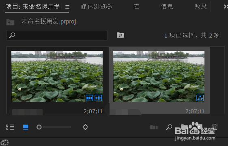Image resolution: width=228 pixels, height=146 pixels.
Task: Open the 信息 tab
Action: pos(167,6)
